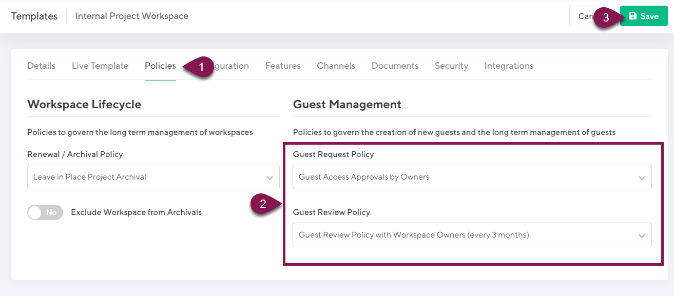Click the callout marker numbered 1
The width and height of the screenshot is (674, 296).
click(x=200, y=67)
